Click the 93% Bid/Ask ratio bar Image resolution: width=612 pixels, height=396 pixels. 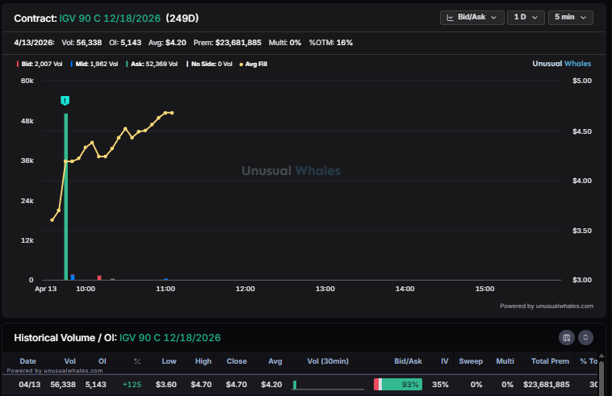click(398, 385)
